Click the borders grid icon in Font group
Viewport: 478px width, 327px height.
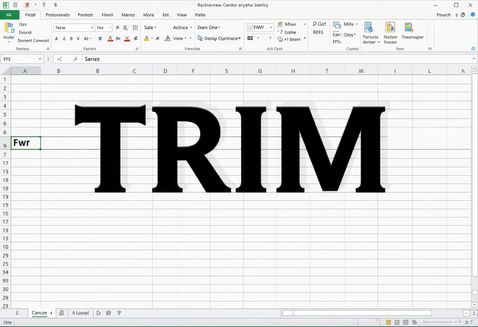click(x=136, y=28)
